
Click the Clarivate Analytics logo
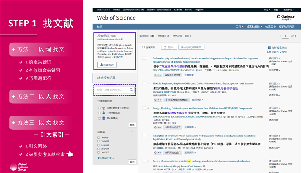pos(286,18)
